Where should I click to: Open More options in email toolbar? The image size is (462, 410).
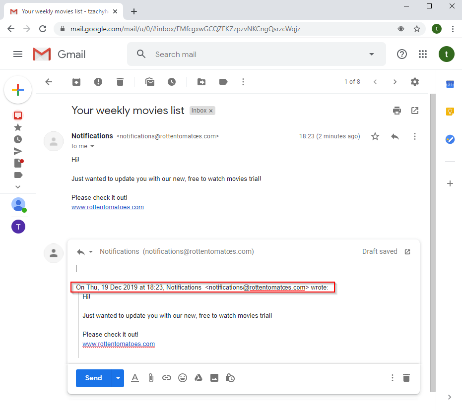coord(243,82)
